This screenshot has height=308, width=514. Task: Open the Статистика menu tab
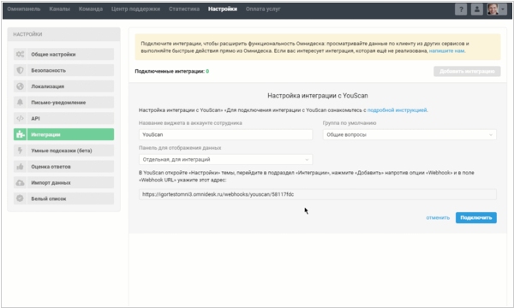tap(184, 9)
